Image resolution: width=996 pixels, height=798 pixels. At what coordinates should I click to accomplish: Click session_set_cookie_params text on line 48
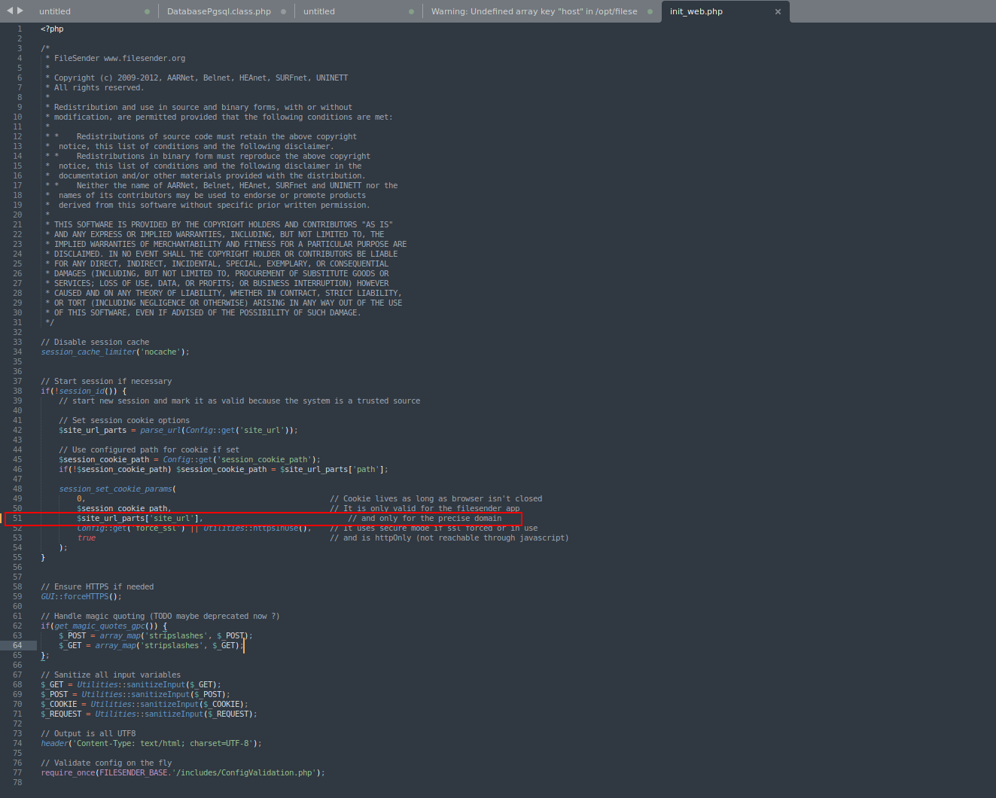(x=114, y=488)
